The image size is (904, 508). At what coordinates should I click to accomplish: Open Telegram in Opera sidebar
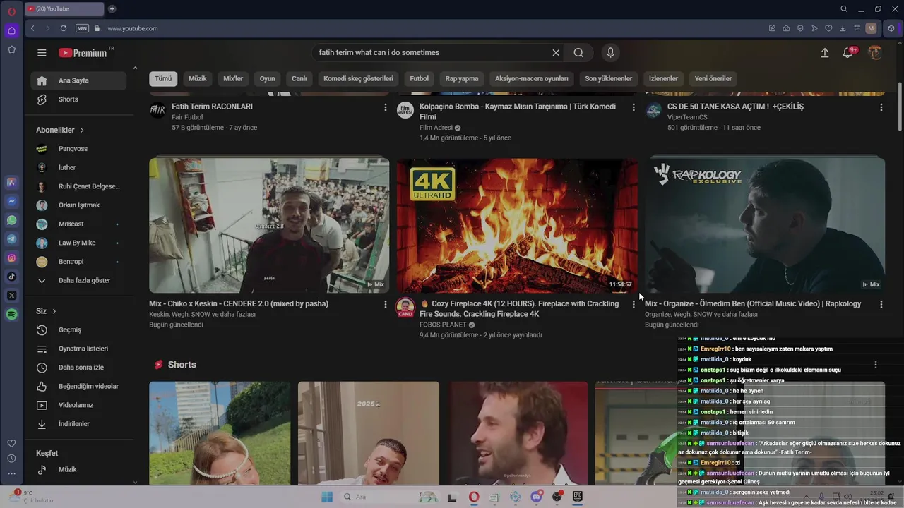[11, 239]
